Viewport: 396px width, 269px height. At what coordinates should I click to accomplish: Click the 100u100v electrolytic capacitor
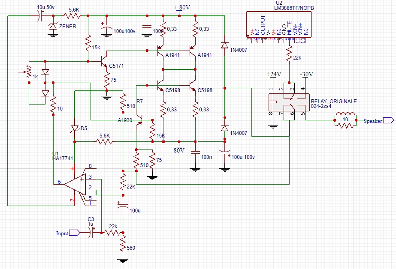point(105,29)
